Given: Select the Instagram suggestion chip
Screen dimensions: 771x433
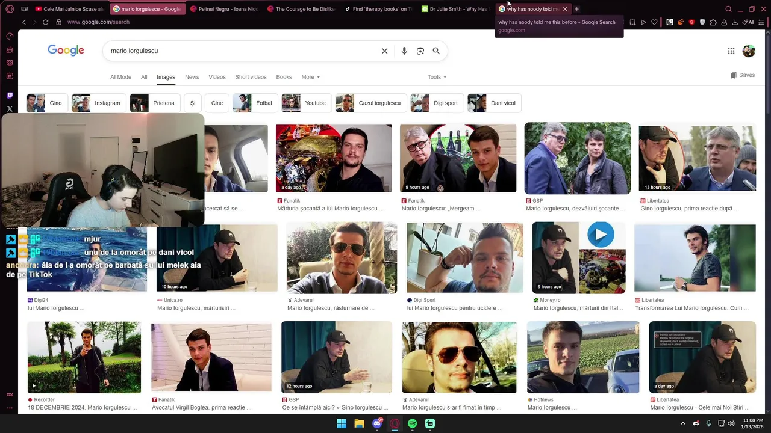Looking at the screenshot, I should 99,103.
